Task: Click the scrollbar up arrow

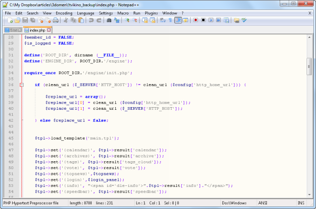Action: 309,37
